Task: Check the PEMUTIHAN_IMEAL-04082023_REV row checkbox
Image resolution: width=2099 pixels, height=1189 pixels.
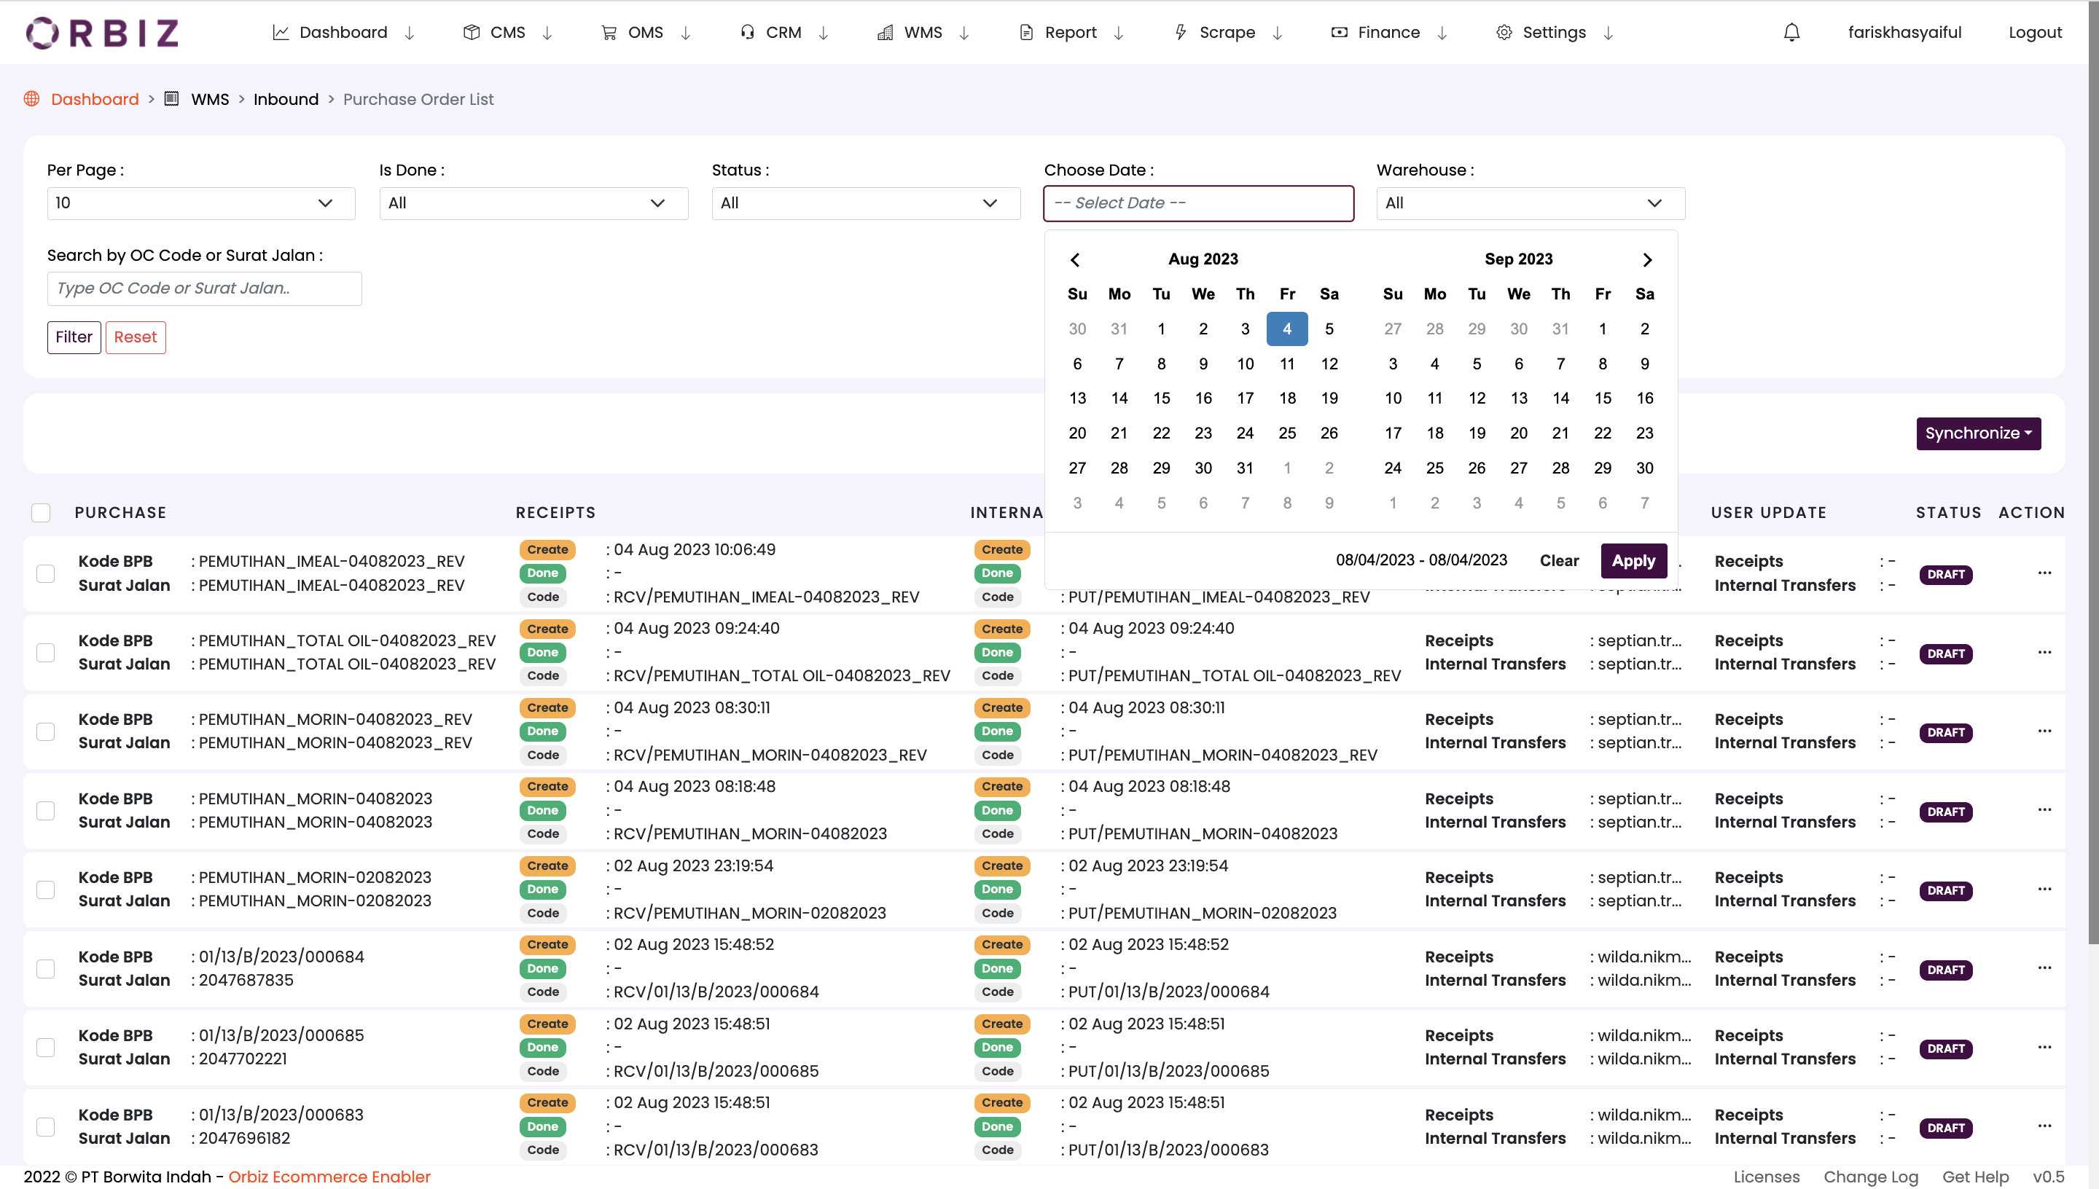Action: (x=46, y=573)
